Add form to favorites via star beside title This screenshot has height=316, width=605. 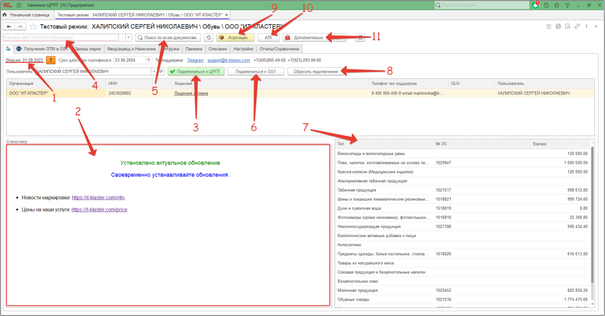[33, 27]
